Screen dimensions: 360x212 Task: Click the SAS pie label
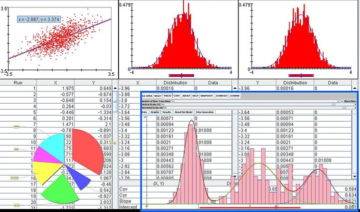click(16, 149)
